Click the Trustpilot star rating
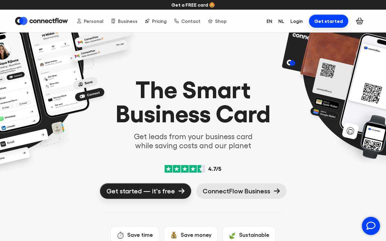The image size is (386, 241). pyautogui.click(x=185, y=169)
